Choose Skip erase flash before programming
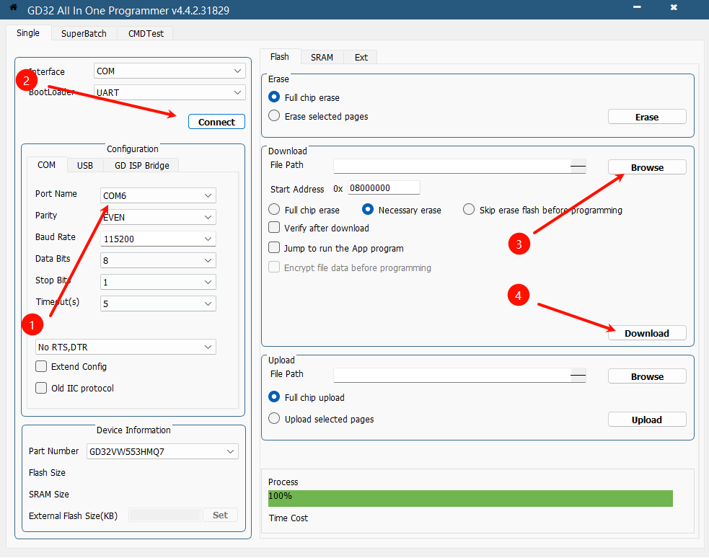The height and width of the screenshot is (558, 709). pos(469,210)
